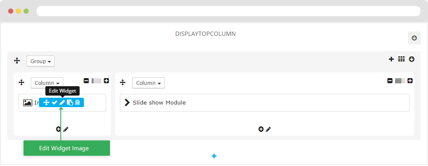Click the move arrows icon in blue widget toolbar

coord(46,102)
